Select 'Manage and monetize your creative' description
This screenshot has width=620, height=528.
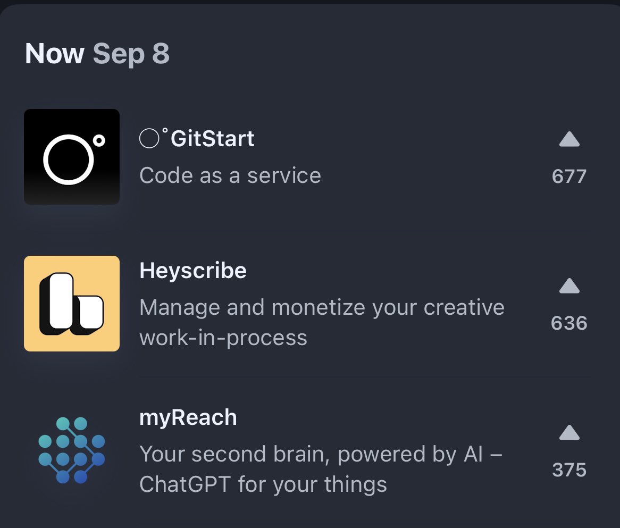coord(322,308)
